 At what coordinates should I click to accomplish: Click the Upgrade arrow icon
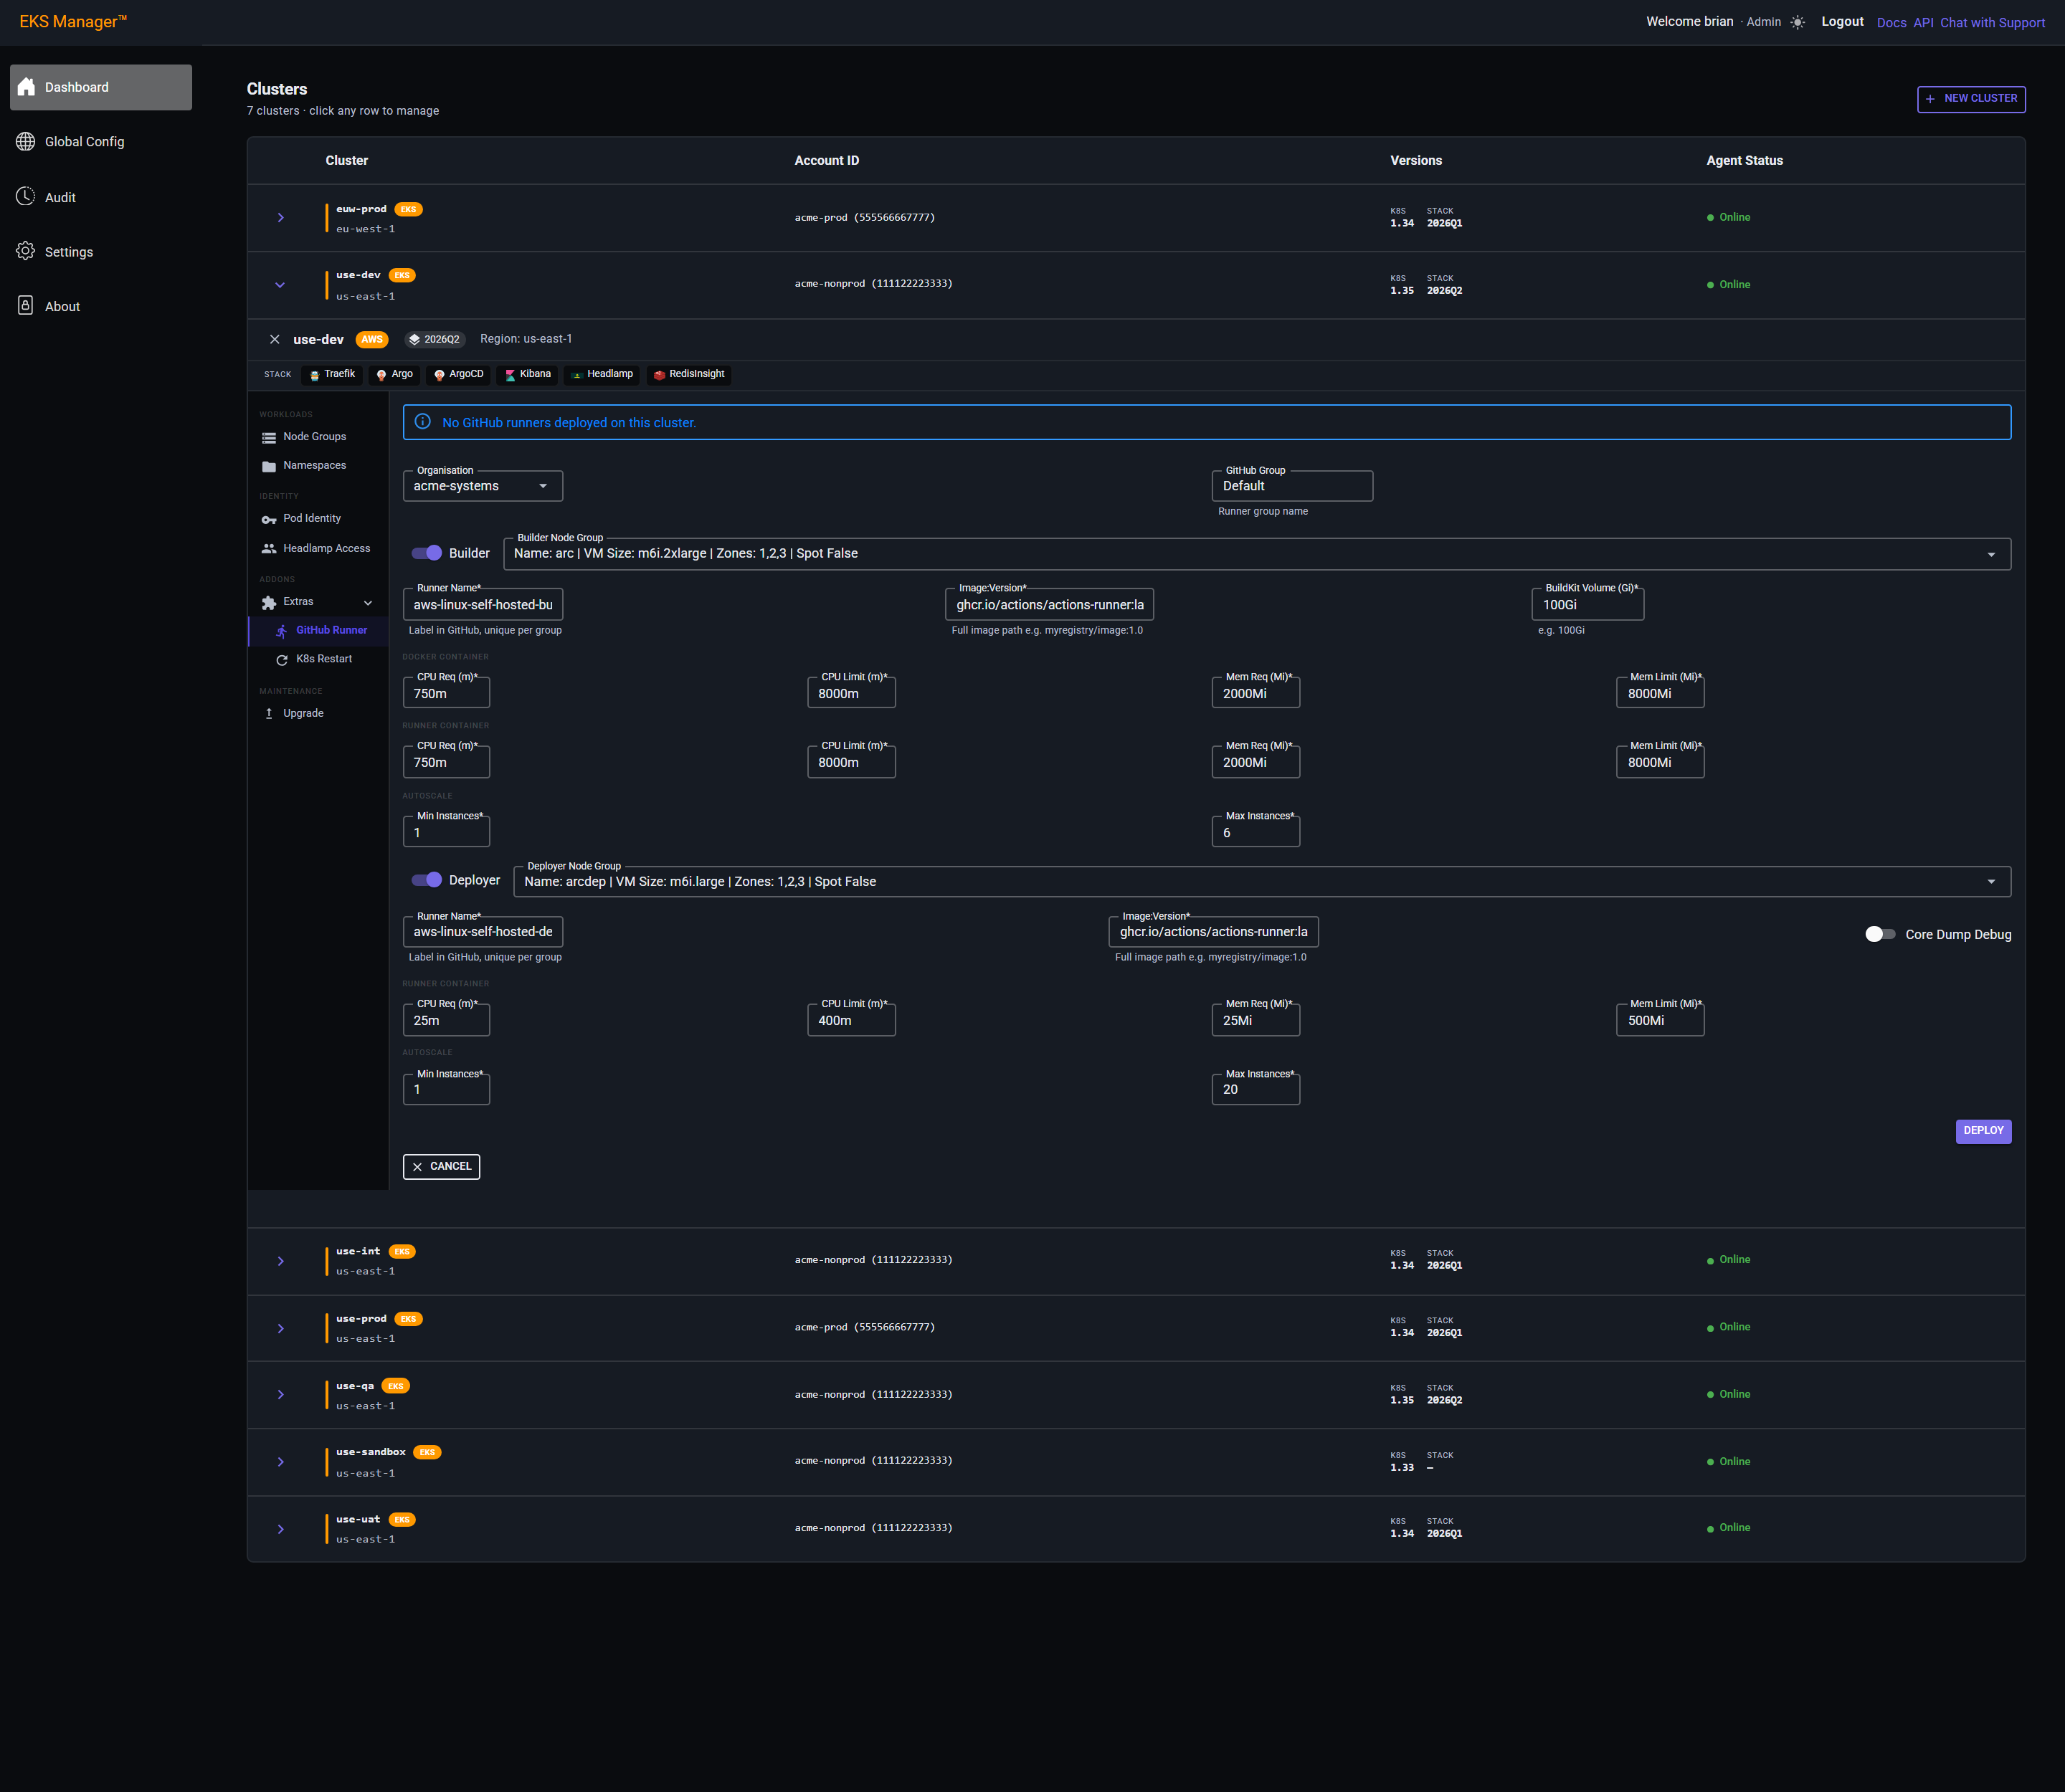269,713
